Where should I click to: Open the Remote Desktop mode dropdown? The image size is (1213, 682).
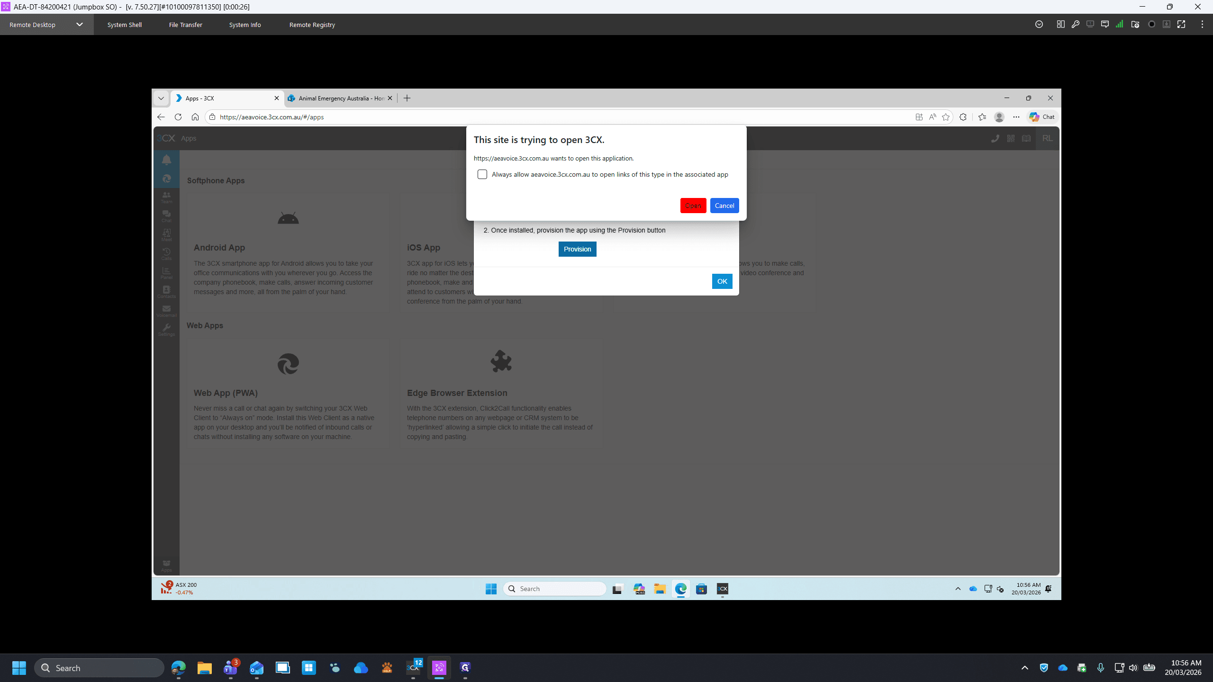click(80, 25)
